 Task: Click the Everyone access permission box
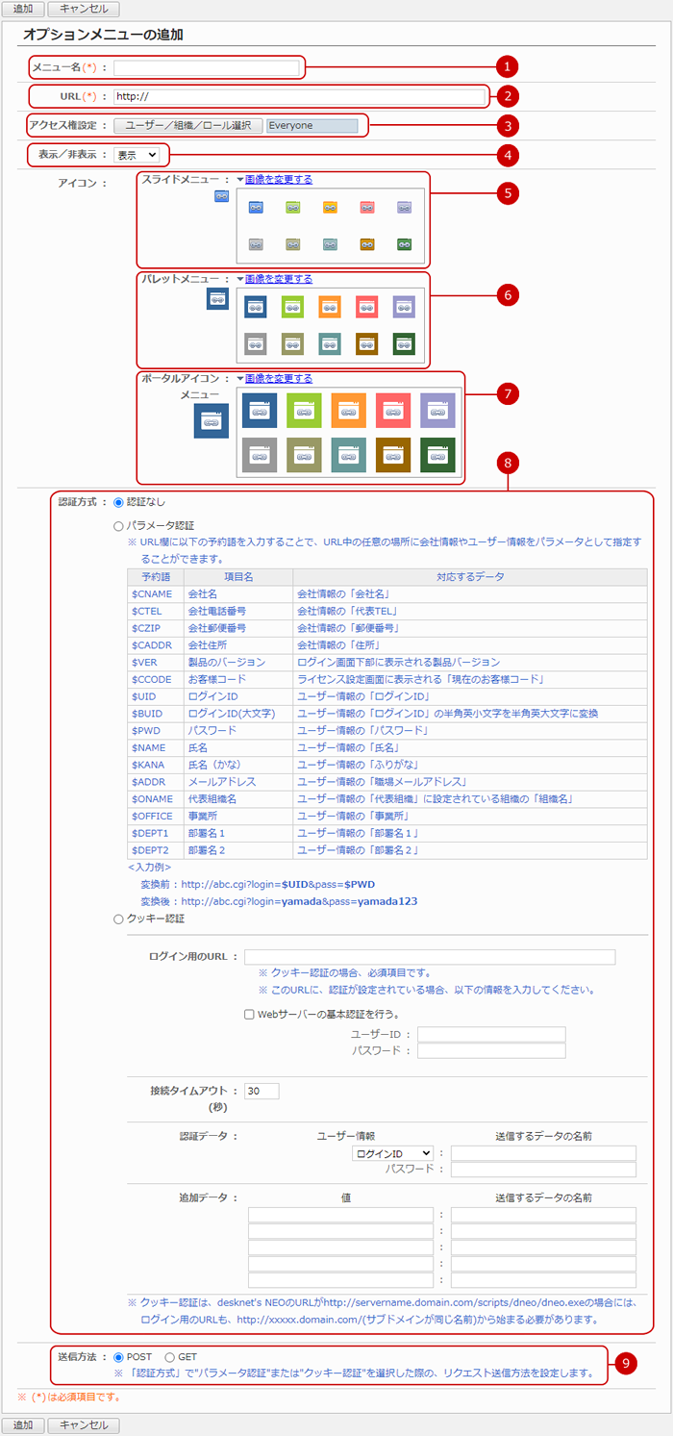pos(312,125)
